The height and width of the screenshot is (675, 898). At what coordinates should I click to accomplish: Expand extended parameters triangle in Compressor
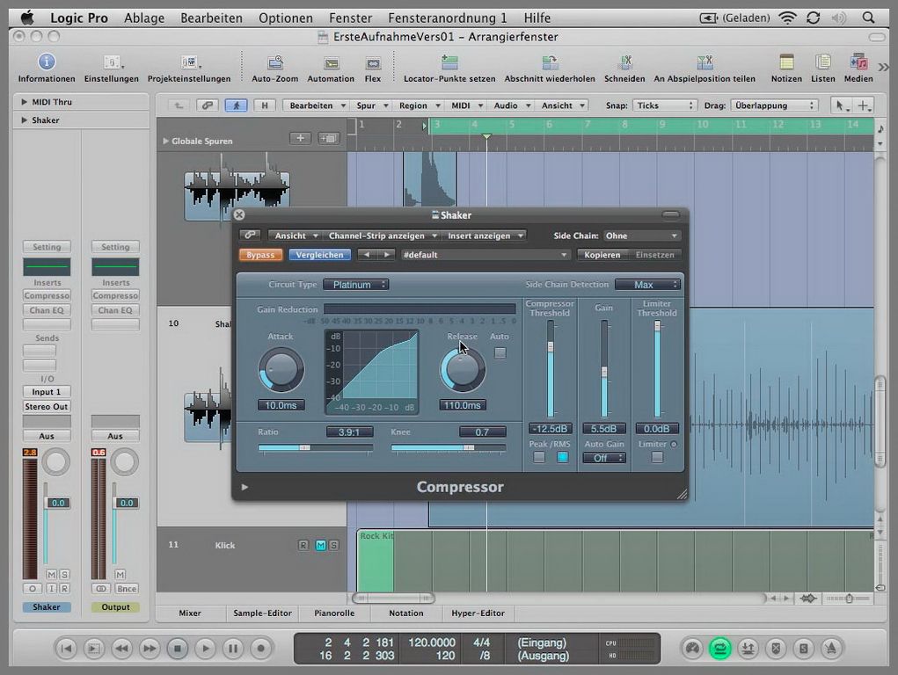point(245,487)
